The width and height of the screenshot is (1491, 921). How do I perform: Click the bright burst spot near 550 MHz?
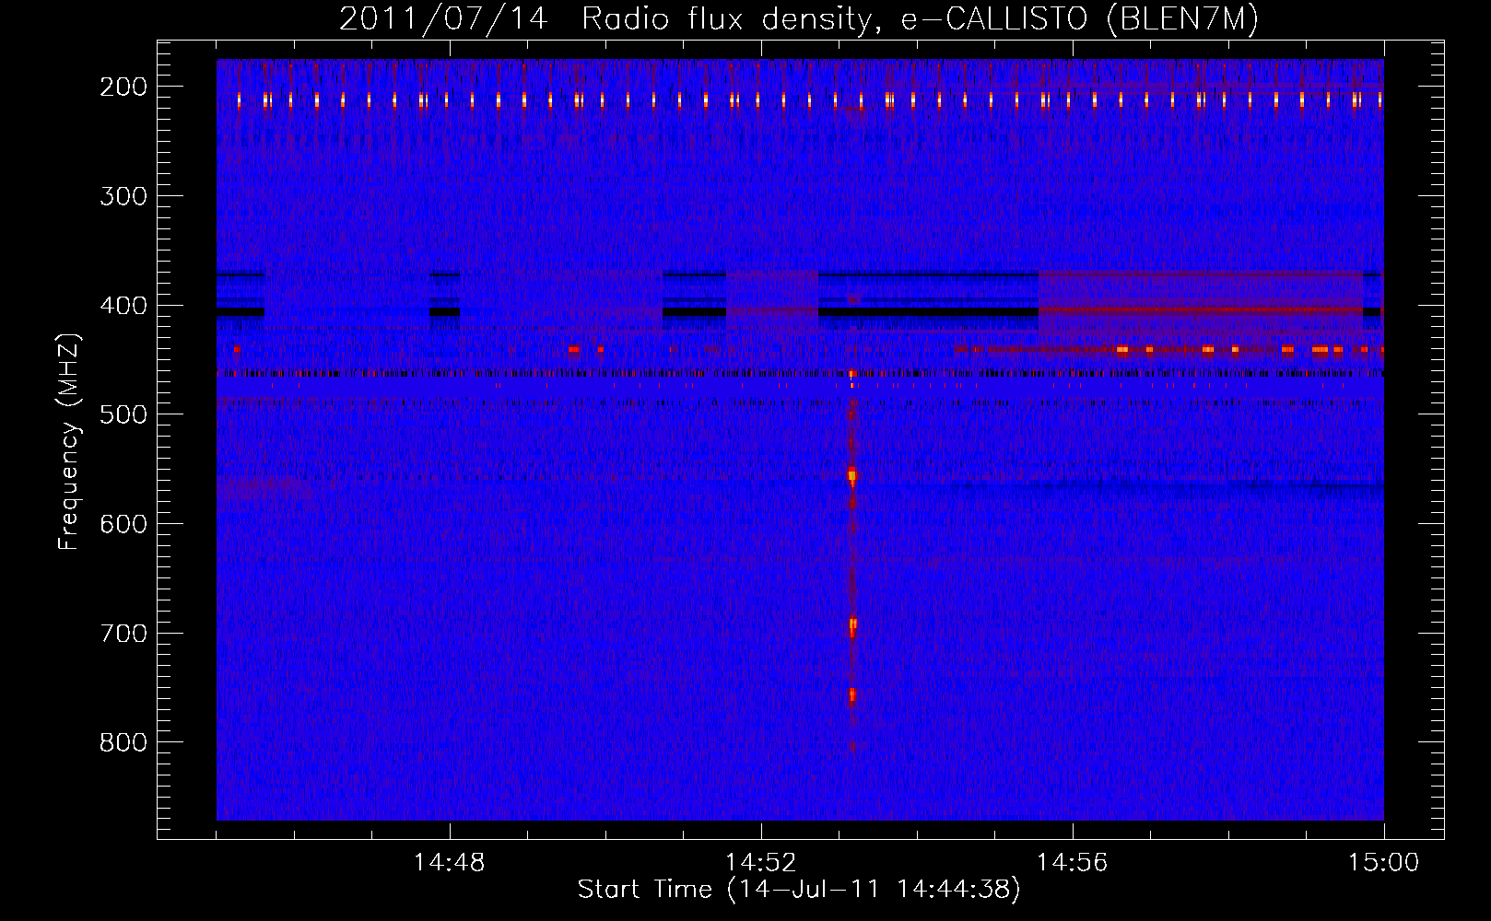852,476
